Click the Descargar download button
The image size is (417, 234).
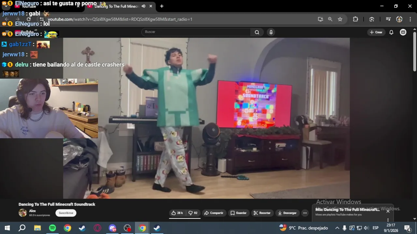tap(287, 213)
